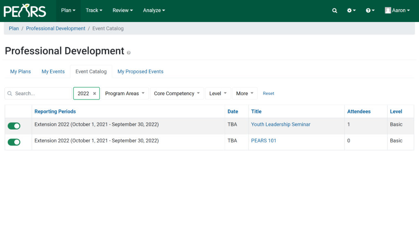Sort by Attendees column header
419x232 pixels.
(359, 112)
